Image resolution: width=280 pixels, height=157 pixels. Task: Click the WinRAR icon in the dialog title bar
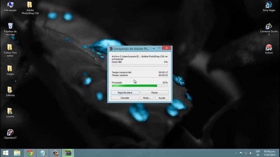pos(111,48)
